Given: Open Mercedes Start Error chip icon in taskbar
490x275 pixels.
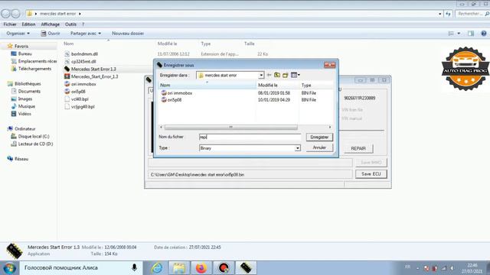Looking at the screenshot, I should (246, 268).
